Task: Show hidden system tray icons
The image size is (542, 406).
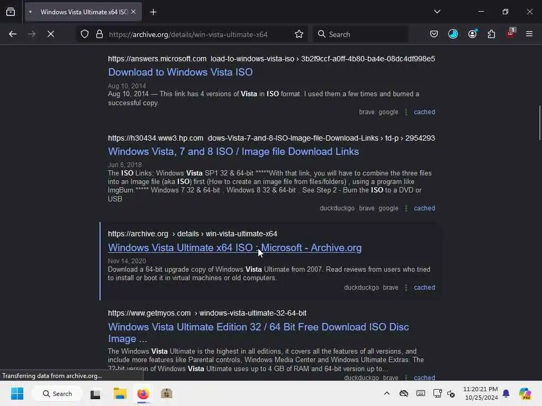Action: pyautogui.click(x=387, y=393)
